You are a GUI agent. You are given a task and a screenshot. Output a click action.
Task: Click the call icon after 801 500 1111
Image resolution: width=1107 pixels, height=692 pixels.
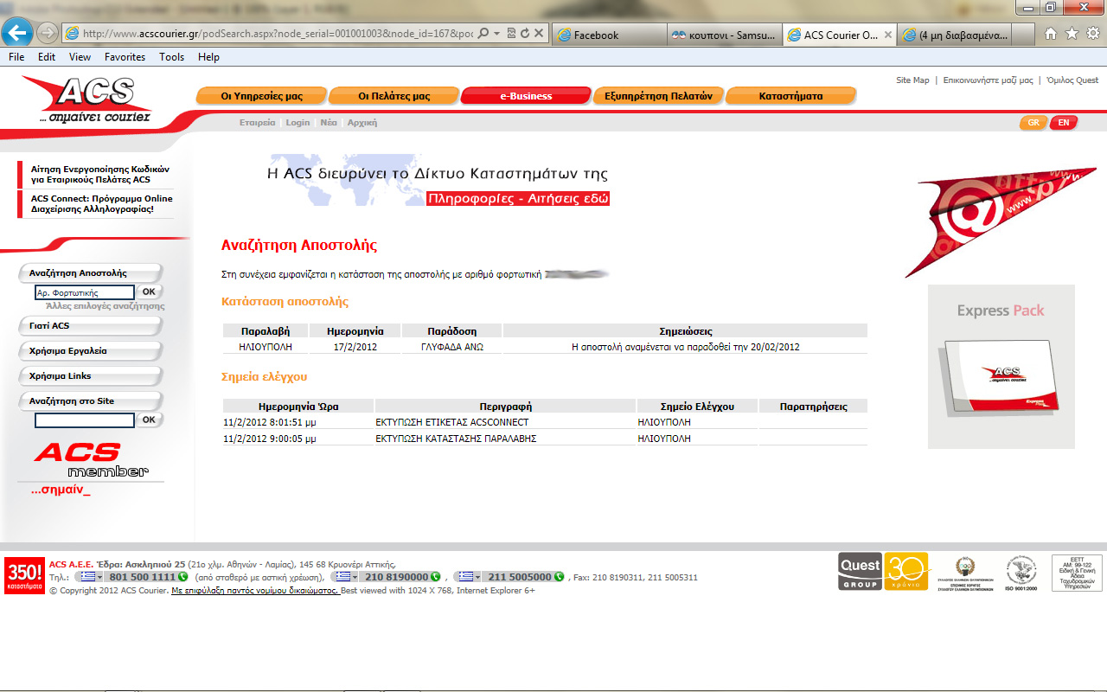[182, 577]
